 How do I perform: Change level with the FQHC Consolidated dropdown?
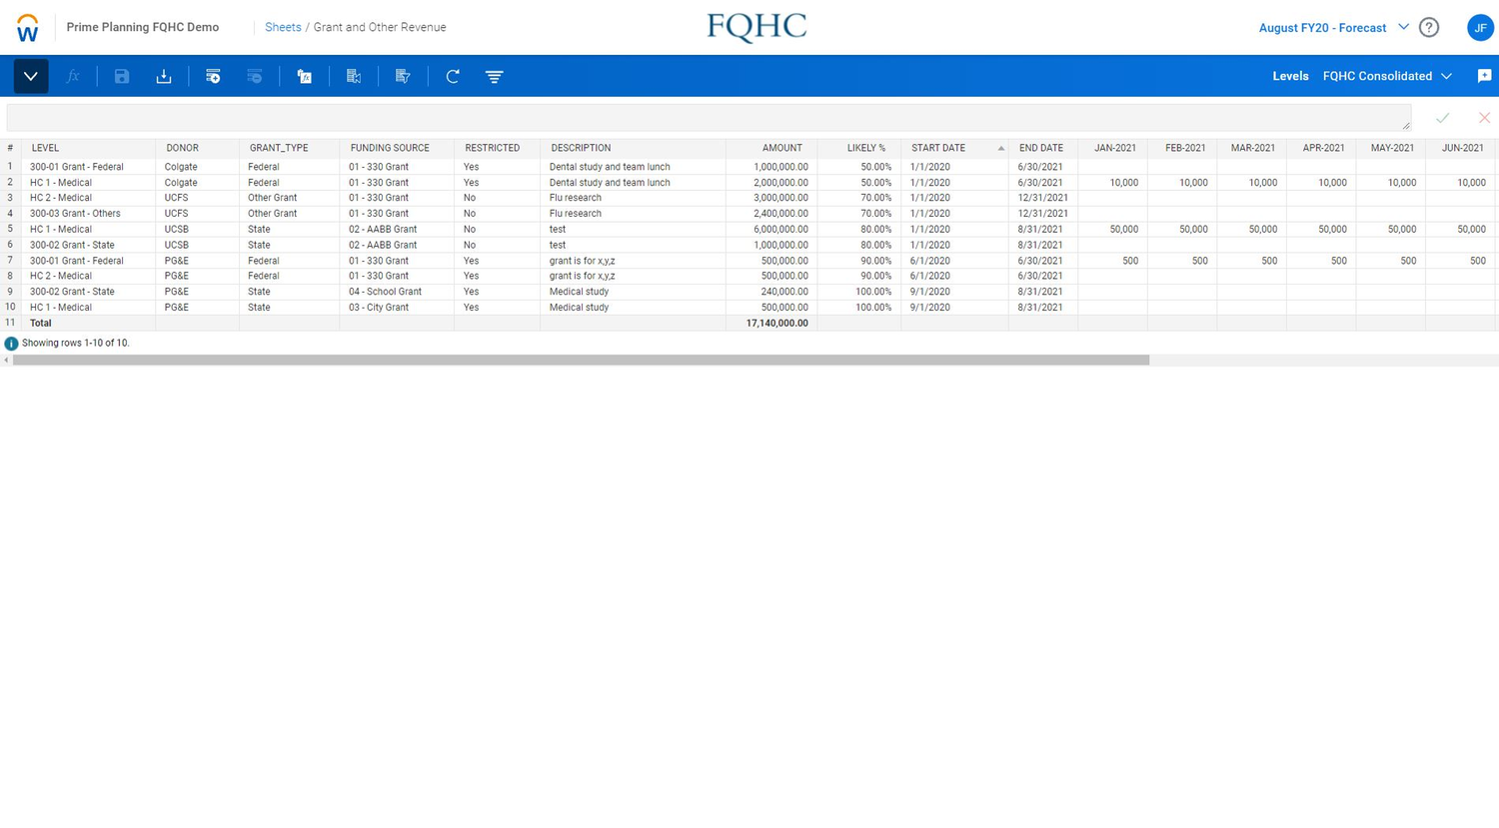point(1387,76)
